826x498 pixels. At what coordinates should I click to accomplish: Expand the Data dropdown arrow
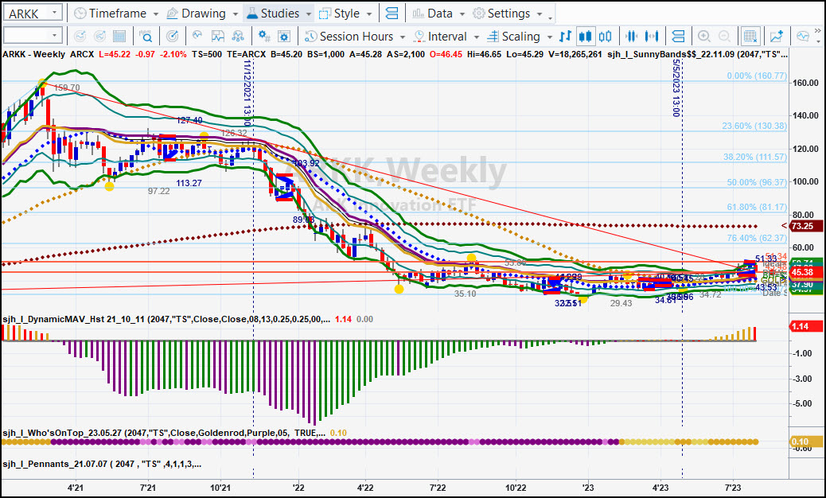click(x=462, y=14)
